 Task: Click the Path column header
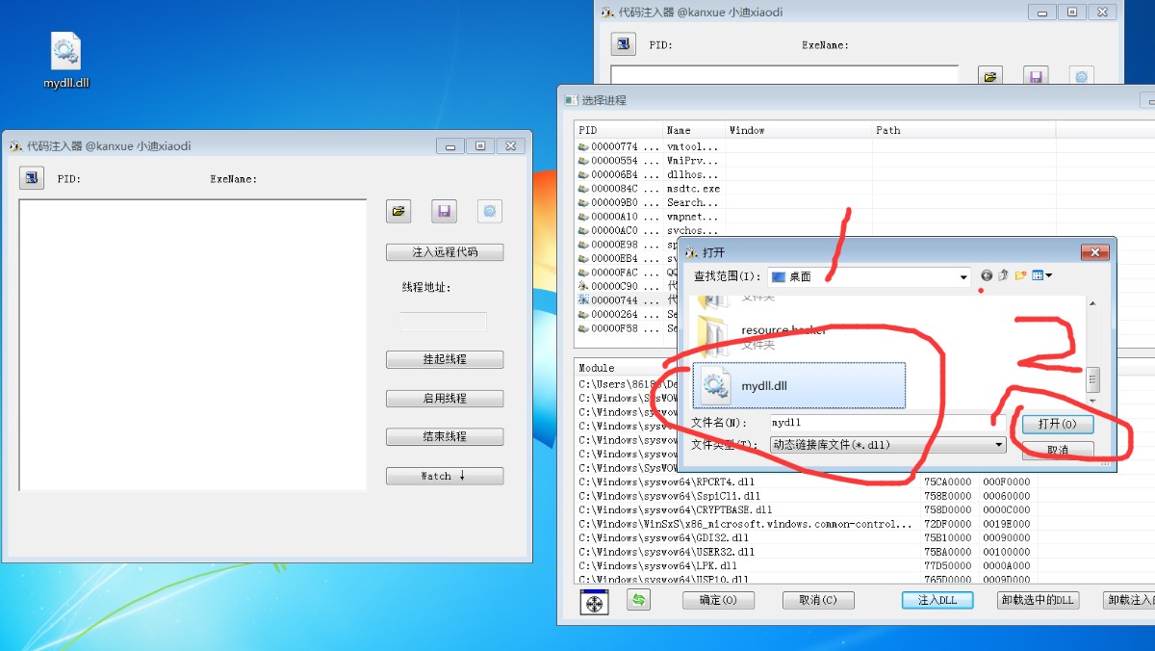point(963,130)
